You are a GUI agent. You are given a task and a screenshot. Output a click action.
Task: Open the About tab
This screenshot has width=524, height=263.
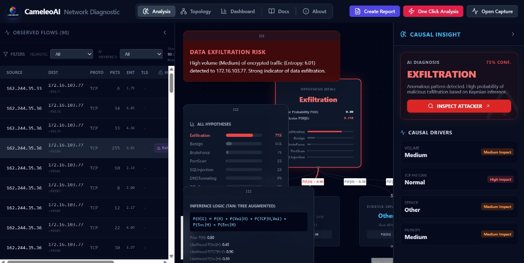pyautogui.click(x=315, y=11)
